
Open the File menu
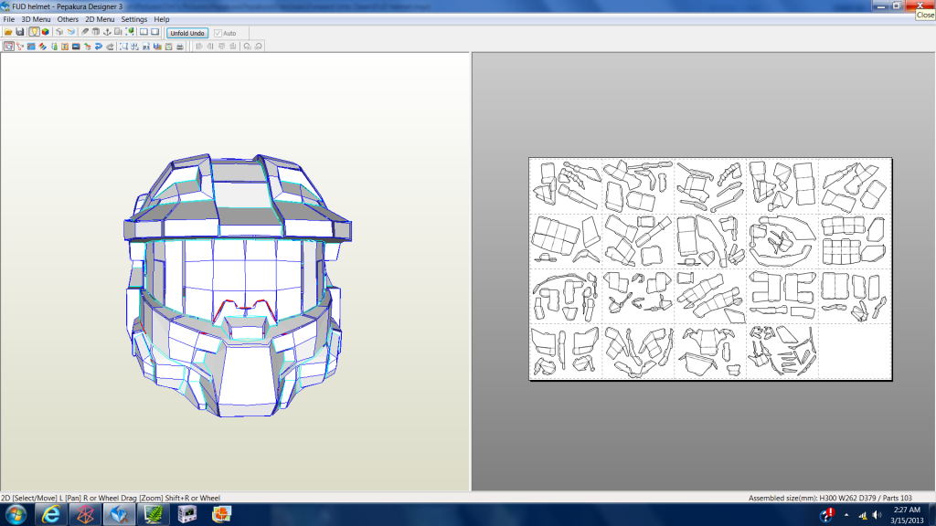9,19
